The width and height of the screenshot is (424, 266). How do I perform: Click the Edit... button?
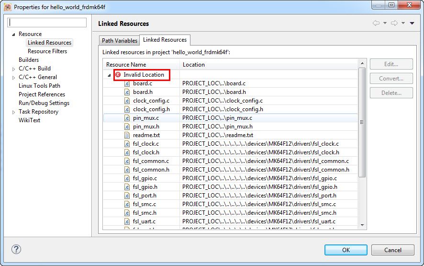pyautogui.click(x=391, y=64)
